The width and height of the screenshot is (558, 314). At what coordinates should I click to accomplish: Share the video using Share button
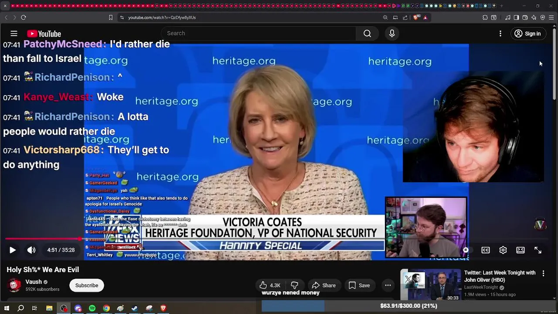pos(324,285)
